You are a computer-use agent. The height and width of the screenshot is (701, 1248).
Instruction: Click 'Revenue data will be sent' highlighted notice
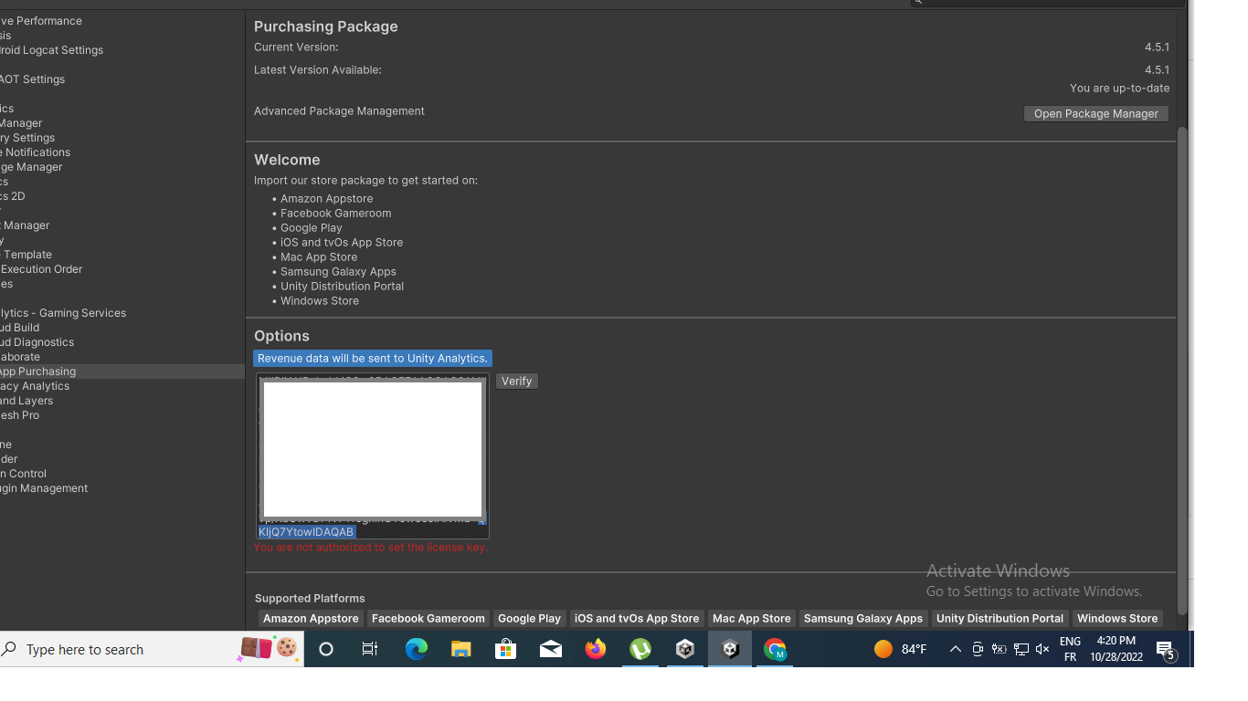(373, 359)
